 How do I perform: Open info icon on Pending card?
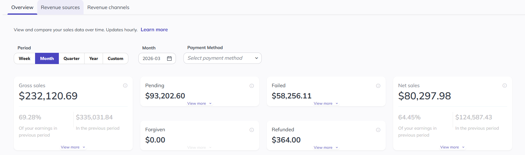[252, 86]
